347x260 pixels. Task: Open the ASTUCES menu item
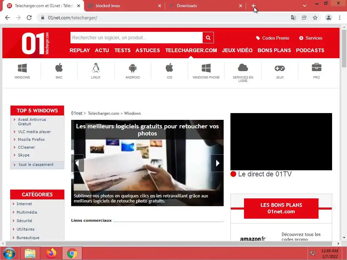[148, 50]
